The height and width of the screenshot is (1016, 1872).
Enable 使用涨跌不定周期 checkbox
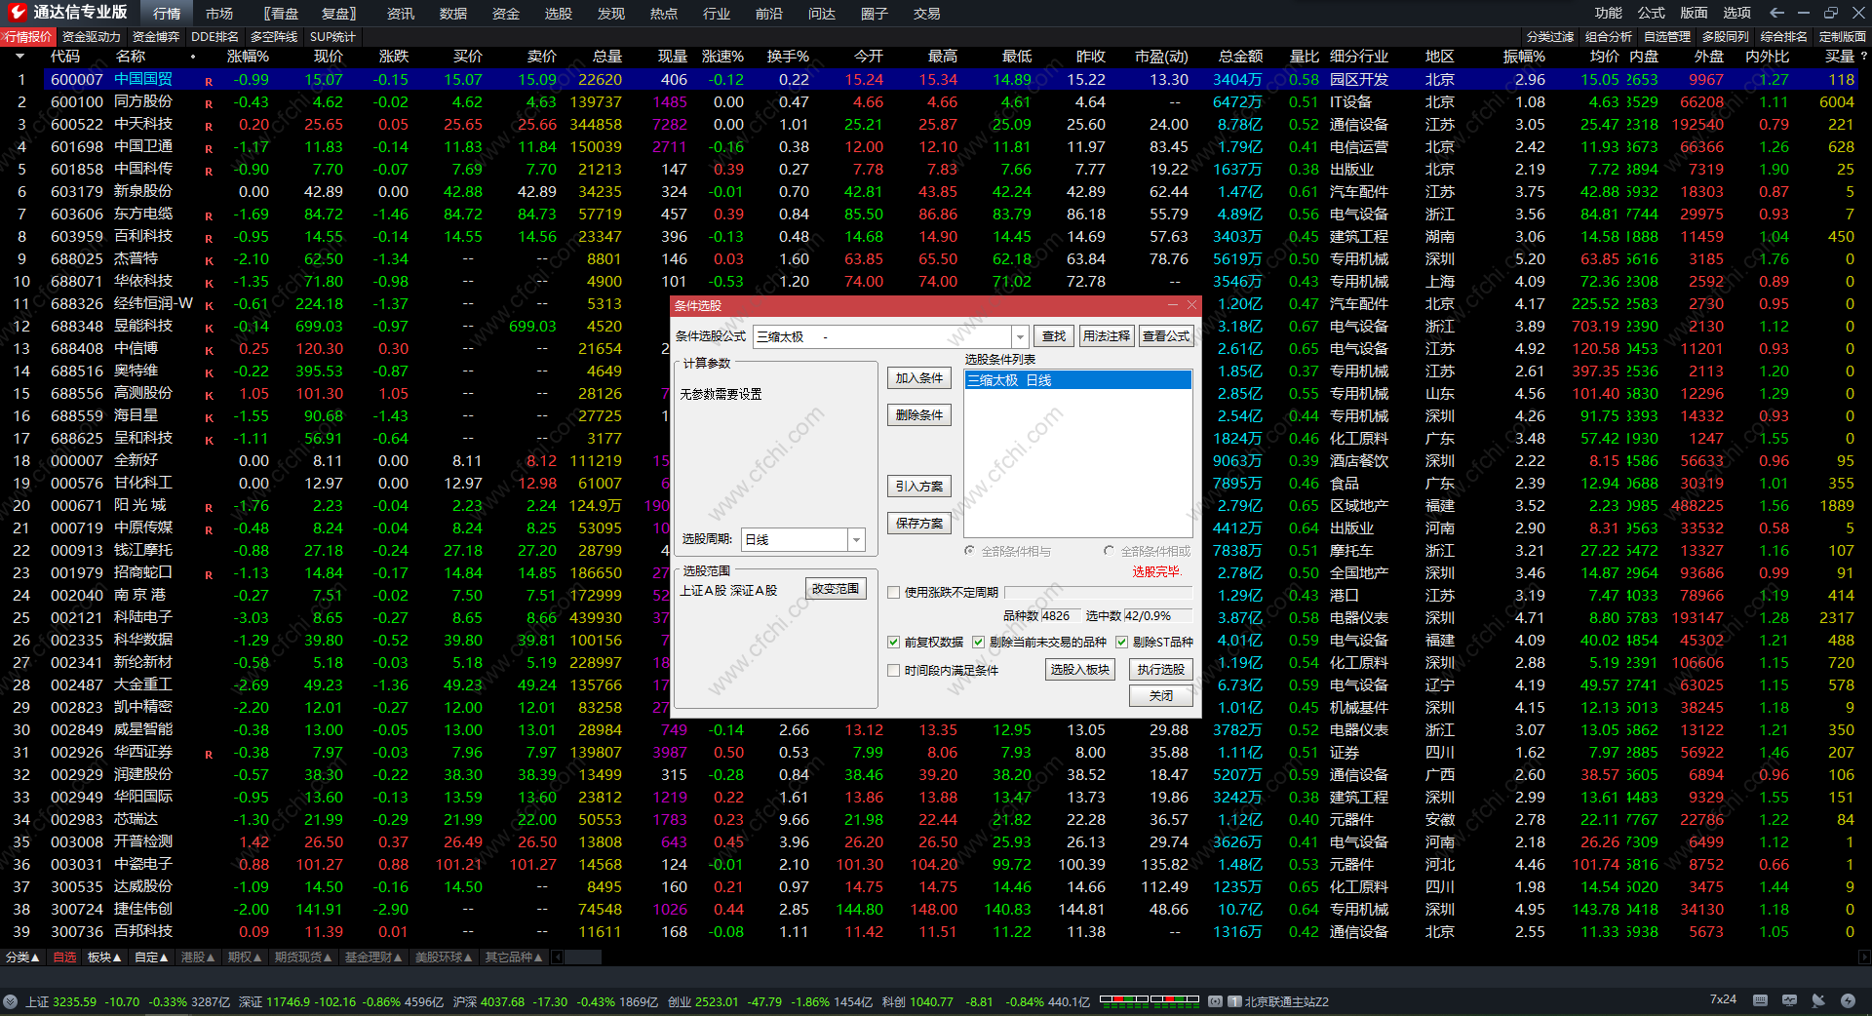(x=893, y=592)
